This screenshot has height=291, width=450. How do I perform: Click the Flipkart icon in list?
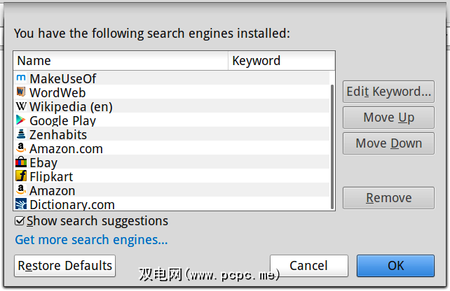tap(21, 176)
